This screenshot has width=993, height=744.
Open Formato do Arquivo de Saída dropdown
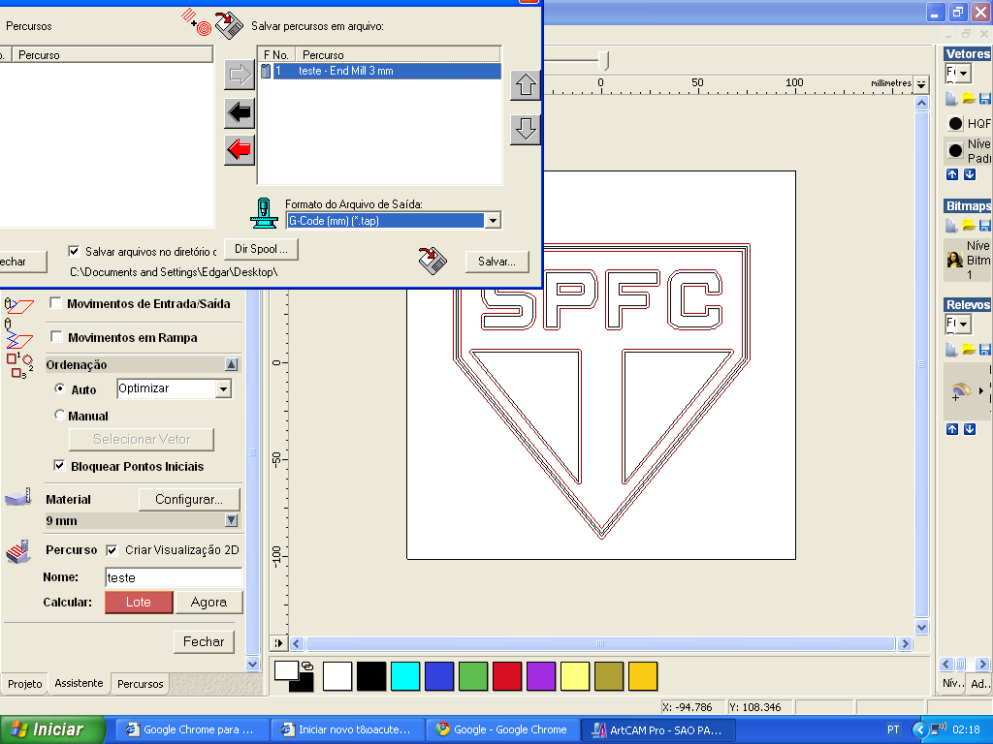(493, 221)
